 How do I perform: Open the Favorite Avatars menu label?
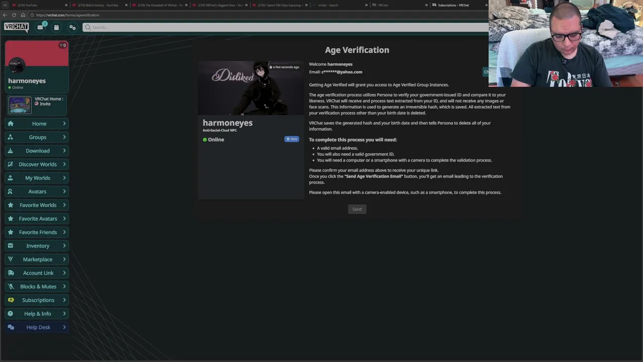click(38, 219)
